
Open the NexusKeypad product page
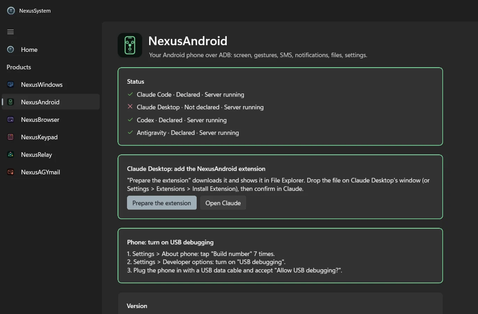click(x=51, y=137)
